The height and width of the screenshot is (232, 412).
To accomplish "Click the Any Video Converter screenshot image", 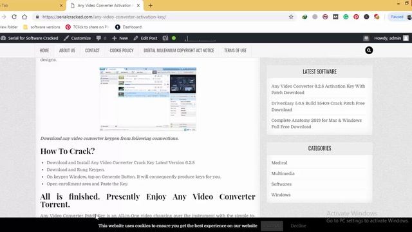I will click(x=147, y=99).
